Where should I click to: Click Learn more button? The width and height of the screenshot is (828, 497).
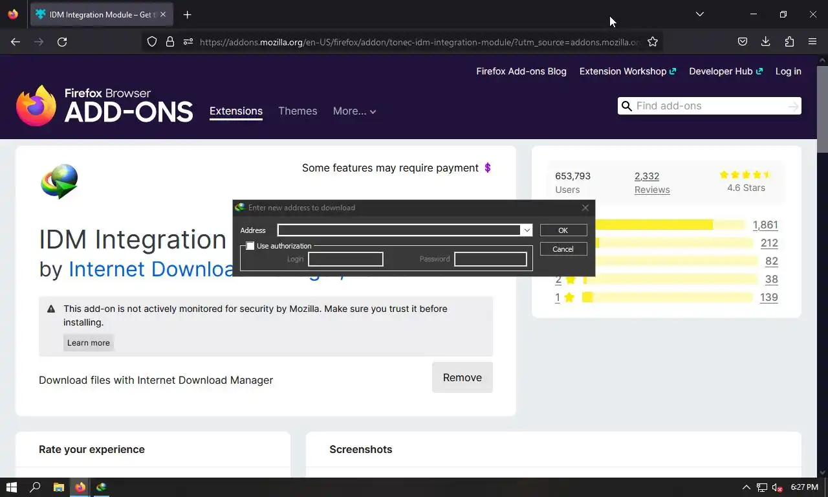(x=89, y=343)
